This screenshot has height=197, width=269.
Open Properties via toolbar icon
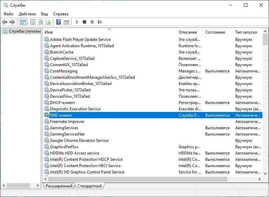[33, 22]
